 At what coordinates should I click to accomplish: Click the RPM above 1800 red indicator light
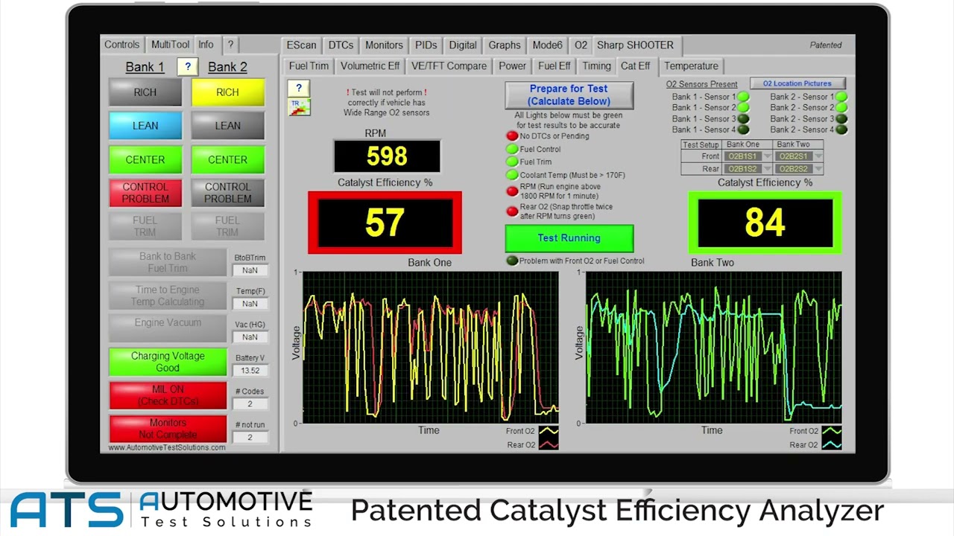point(512,191)
